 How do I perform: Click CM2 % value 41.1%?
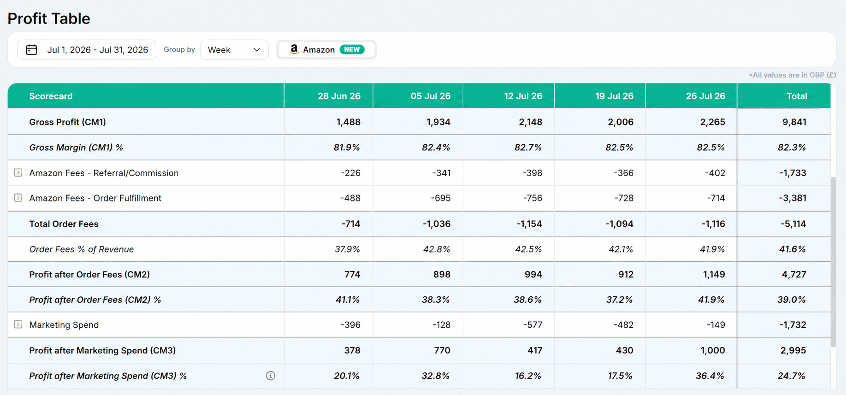tap(348, 300)
